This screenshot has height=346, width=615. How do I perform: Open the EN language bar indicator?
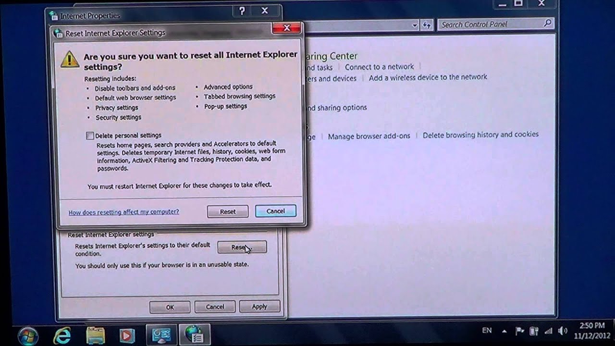[487, 331]
